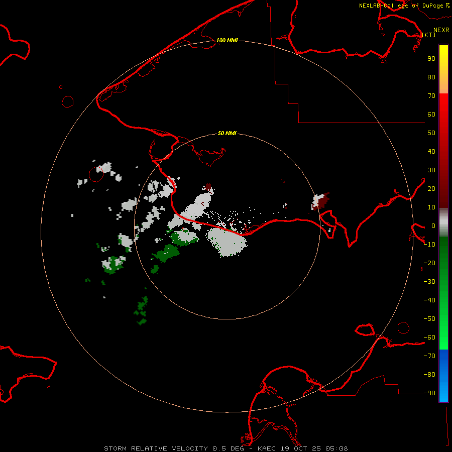
Task: Pick the gray zero-velocity segment of the color bar
Action: pos(443,222)
